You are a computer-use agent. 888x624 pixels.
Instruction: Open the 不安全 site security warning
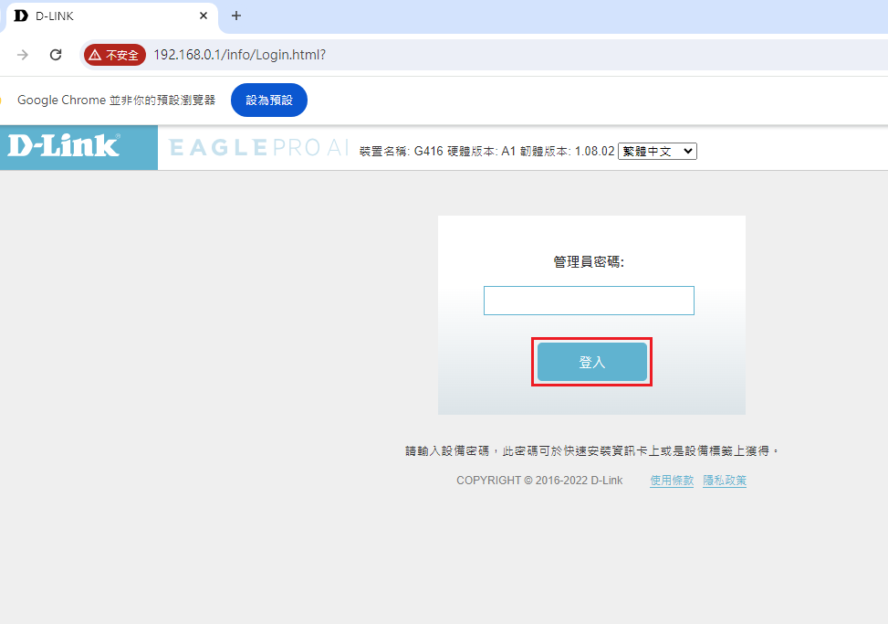pyautogui.click(x=115, y=55)
